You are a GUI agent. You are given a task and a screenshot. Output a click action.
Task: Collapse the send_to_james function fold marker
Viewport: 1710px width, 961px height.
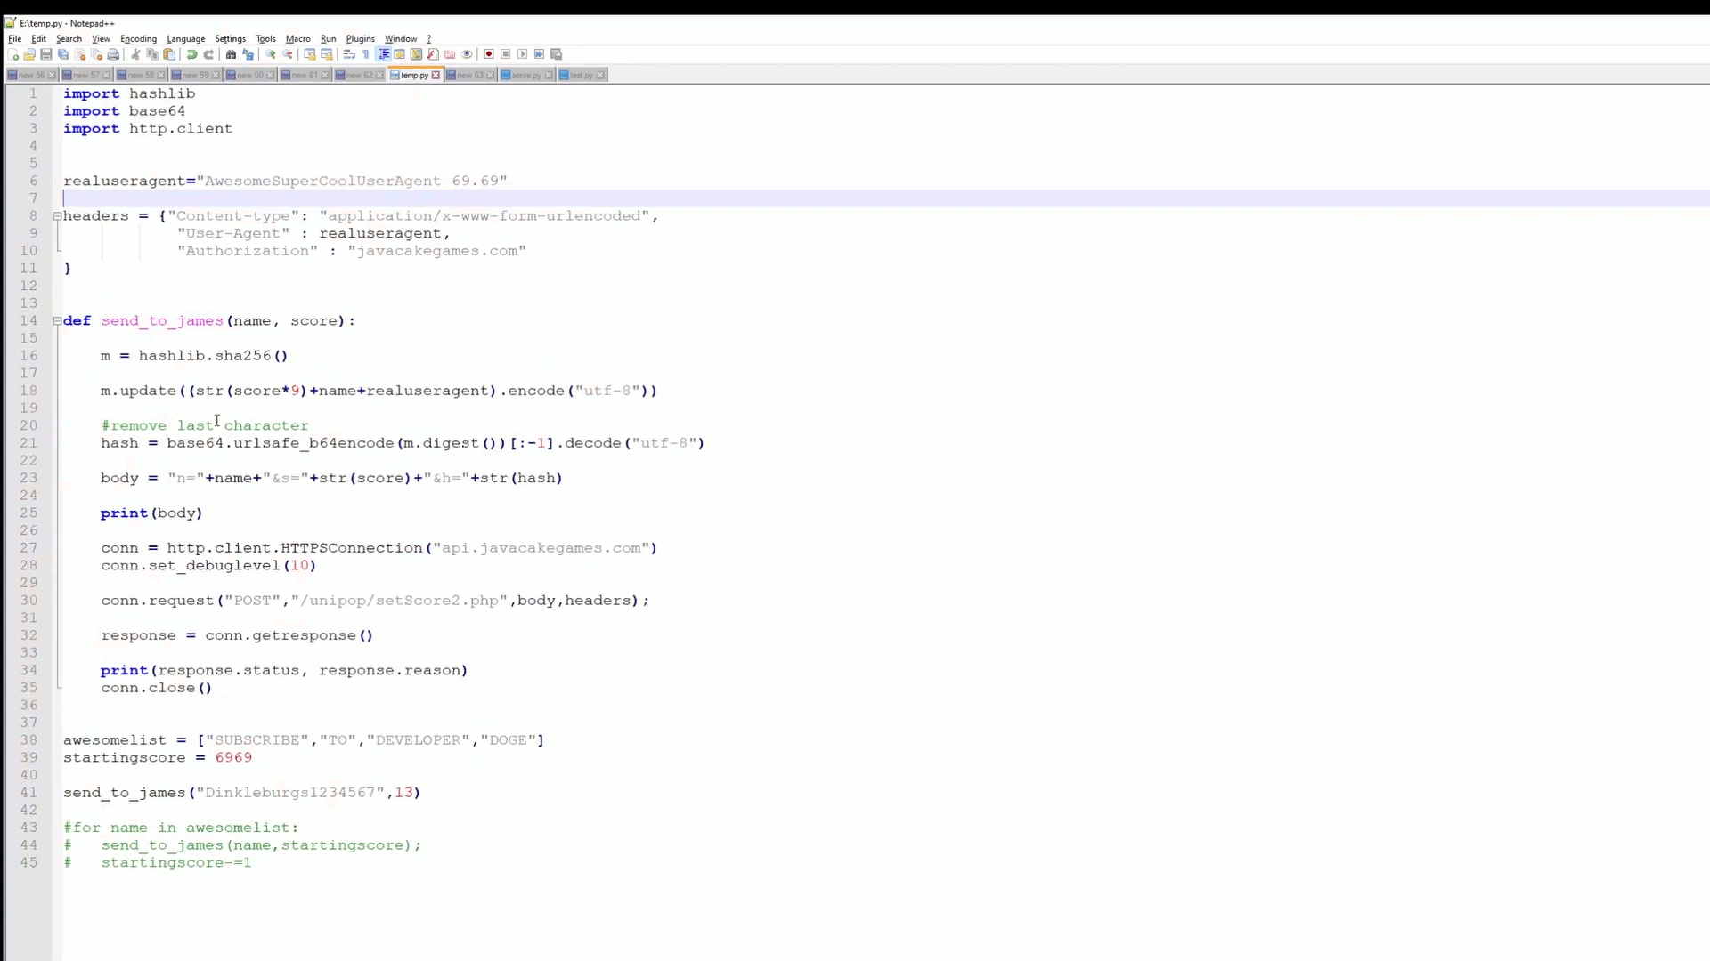pos(57,321)
